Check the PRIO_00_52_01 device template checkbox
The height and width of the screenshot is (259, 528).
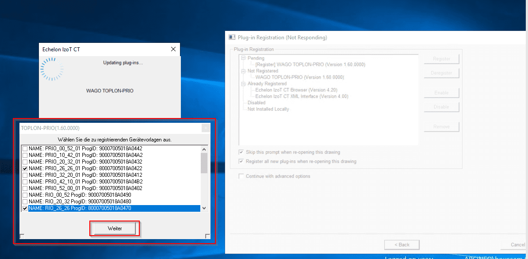click(x=25, y=149)
